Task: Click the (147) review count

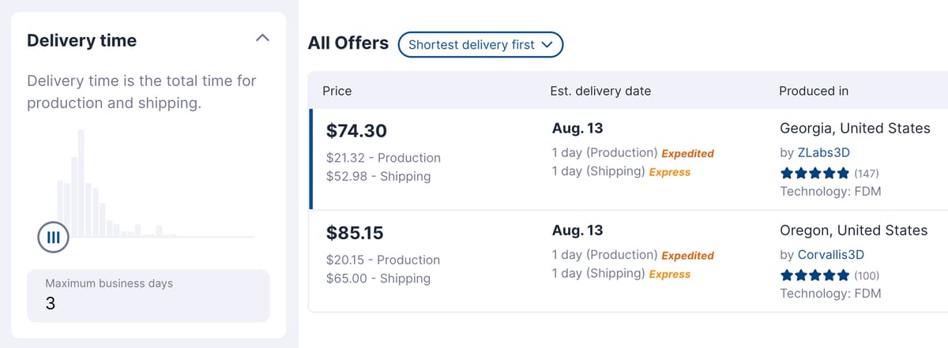Action: click(867, 174)
